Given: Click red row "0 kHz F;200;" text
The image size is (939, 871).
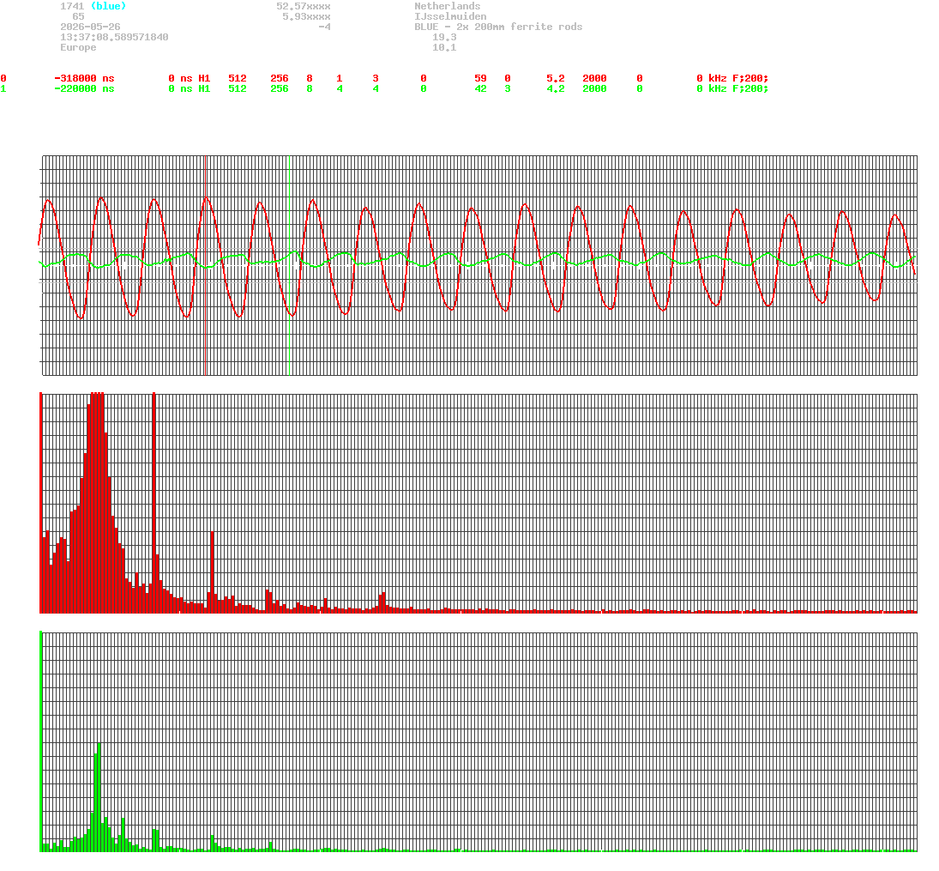Looking at the screenshot, I should tap(731, 78).
